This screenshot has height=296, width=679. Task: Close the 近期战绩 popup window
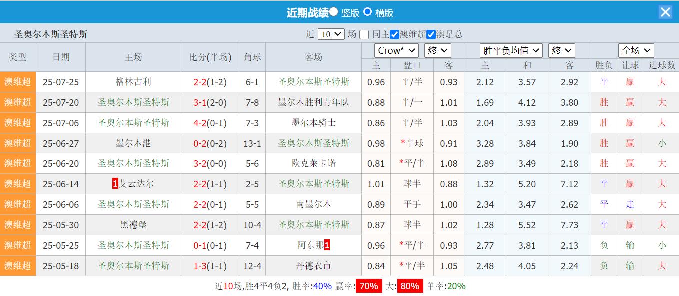(x=665, y=12)
